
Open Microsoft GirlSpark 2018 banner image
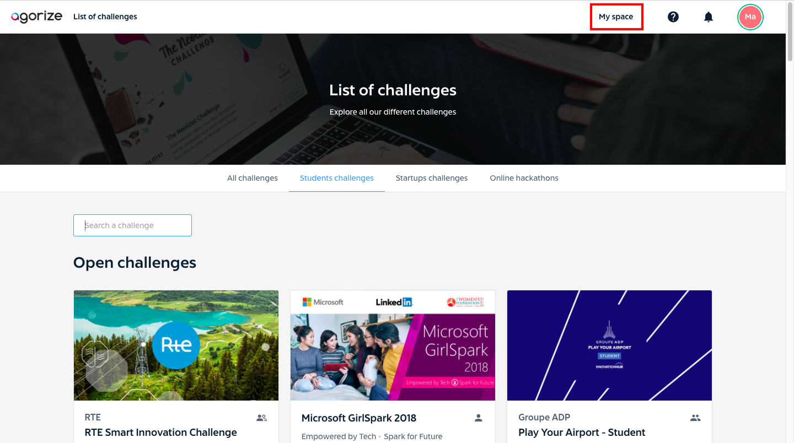(393, 345)
